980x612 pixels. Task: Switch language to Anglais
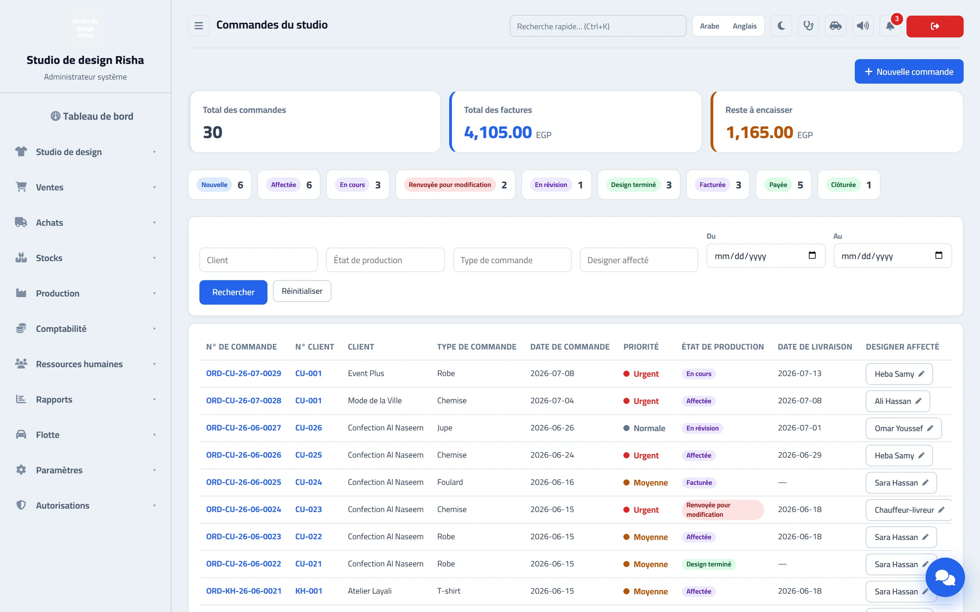pyautogui.click(x=744, y=26)
